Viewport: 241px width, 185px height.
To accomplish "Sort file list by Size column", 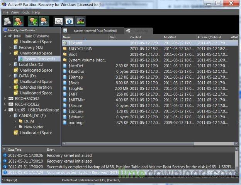I will coord(119,37).
